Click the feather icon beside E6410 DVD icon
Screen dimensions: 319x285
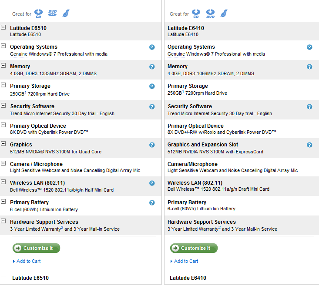point(224,13)
